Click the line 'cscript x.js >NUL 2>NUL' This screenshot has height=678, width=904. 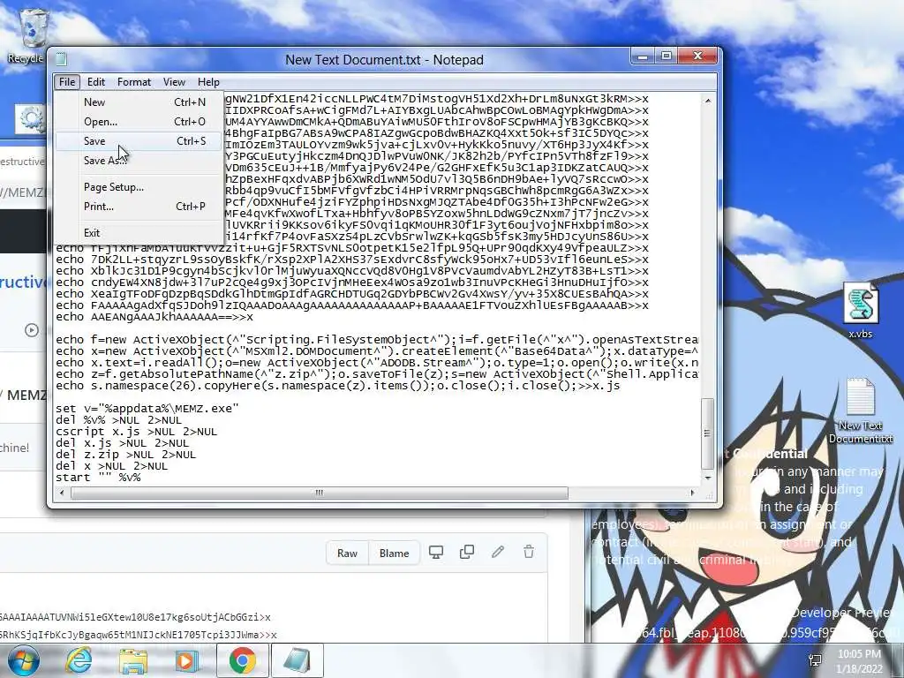click(x=136, y=431)
